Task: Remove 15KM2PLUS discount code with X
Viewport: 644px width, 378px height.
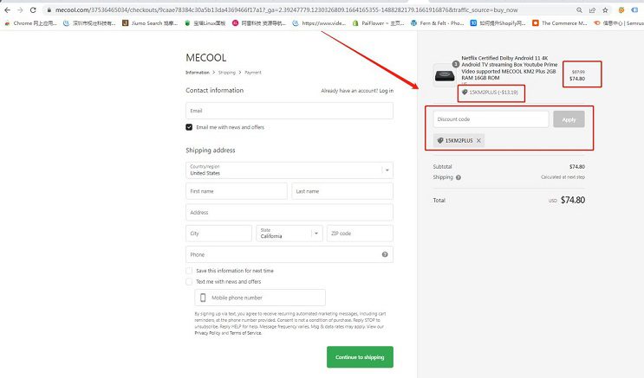Action: [x=479, y=141]
